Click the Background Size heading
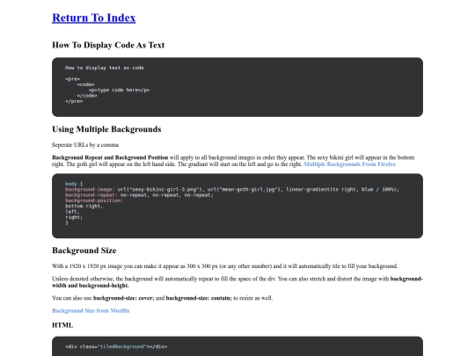 pos(84,251)
